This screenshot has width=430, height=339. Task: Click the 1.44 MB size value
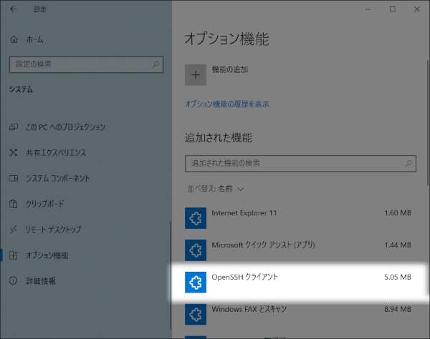398,245
